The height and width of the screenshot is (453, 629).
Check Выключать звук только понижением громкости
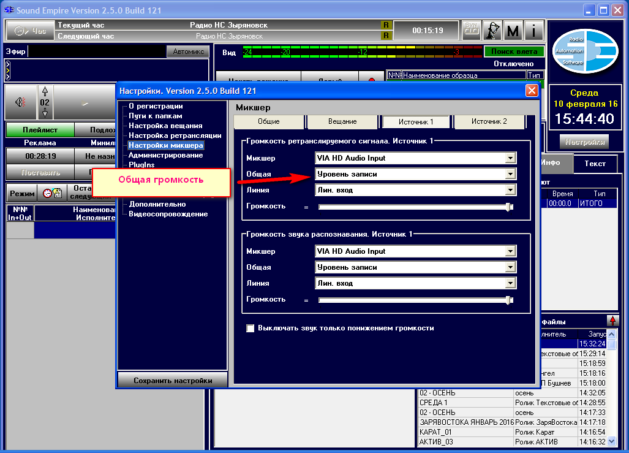250,328
